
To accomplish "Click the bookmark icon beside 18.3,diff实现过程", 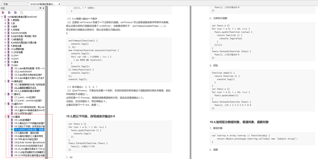I will [x=12, y=113].
